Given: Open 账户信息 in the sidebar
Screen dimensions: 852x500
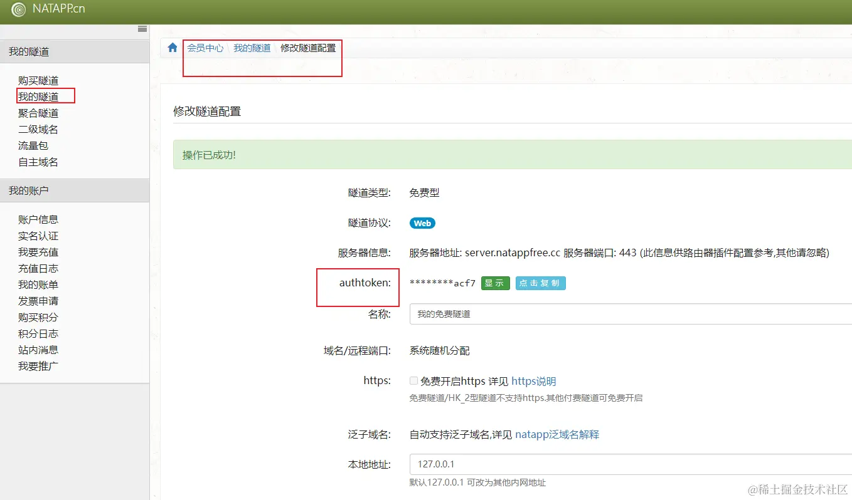Looking at the screenshot, I should click(38, 219).
